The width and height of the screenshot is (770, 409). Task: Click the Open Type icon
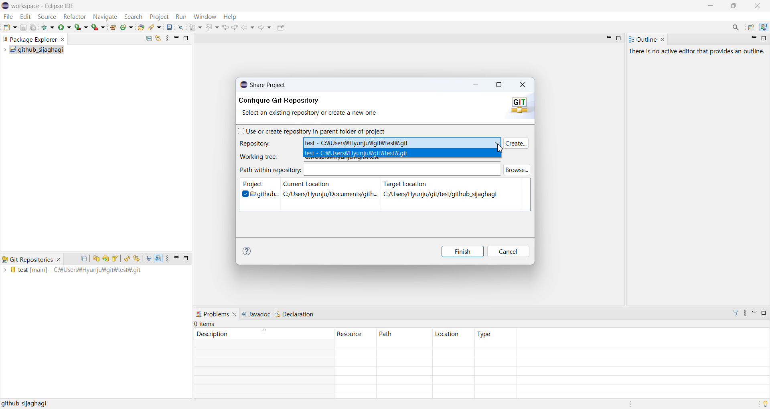141,27
